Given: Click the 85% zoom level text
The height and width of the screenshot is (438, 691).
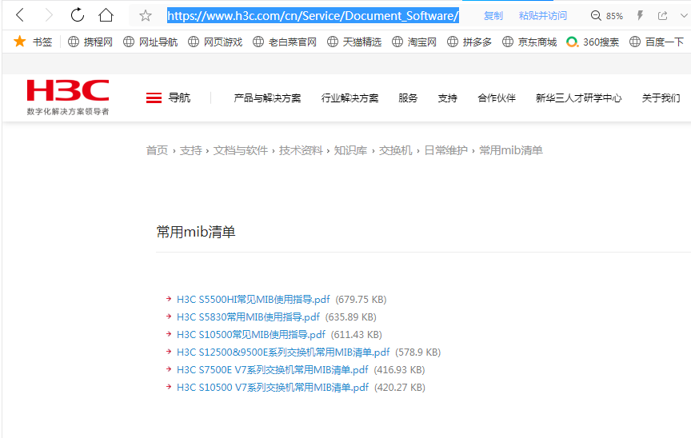Looking at the screenshot, I should tap(614, 16).
